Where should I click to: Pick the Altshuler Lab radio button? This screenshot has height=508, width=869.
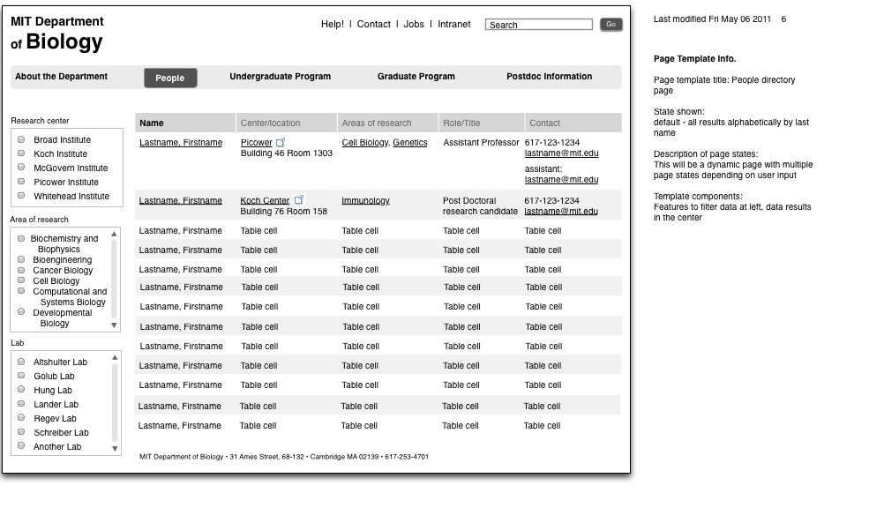point(21,362)
